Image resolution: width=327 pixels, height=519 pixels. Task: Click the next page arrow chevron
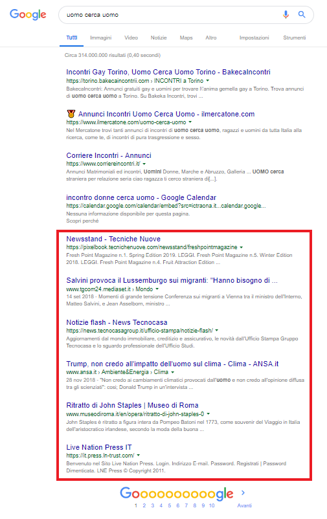(243, 493)
